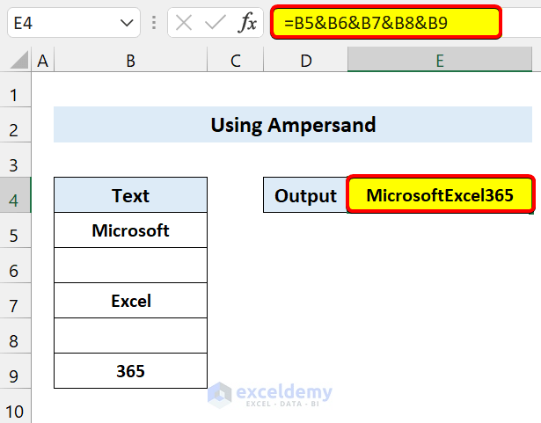Screen dimensions: 541x423
Task: Select row 10 header
Action: 16,405
